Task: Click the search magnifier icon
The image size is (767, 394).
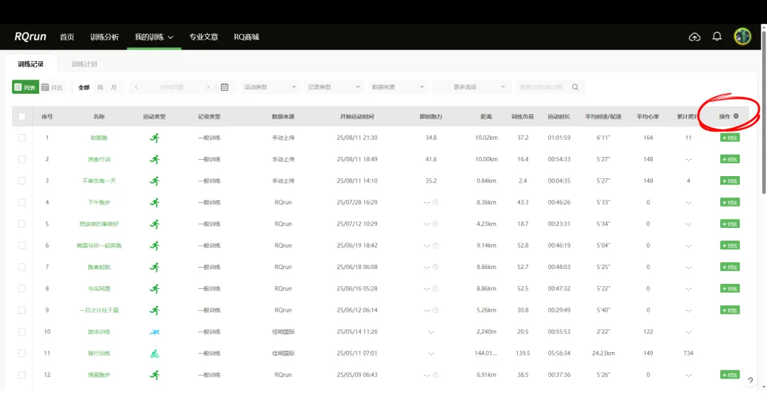Action: (x=575, y=87)
